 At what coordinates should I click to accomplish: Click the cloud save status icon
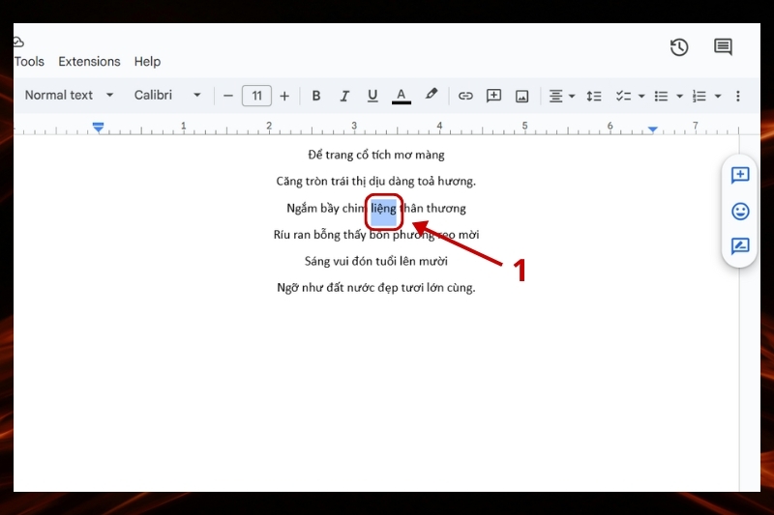pyautogui.click(x=18, y=42)
